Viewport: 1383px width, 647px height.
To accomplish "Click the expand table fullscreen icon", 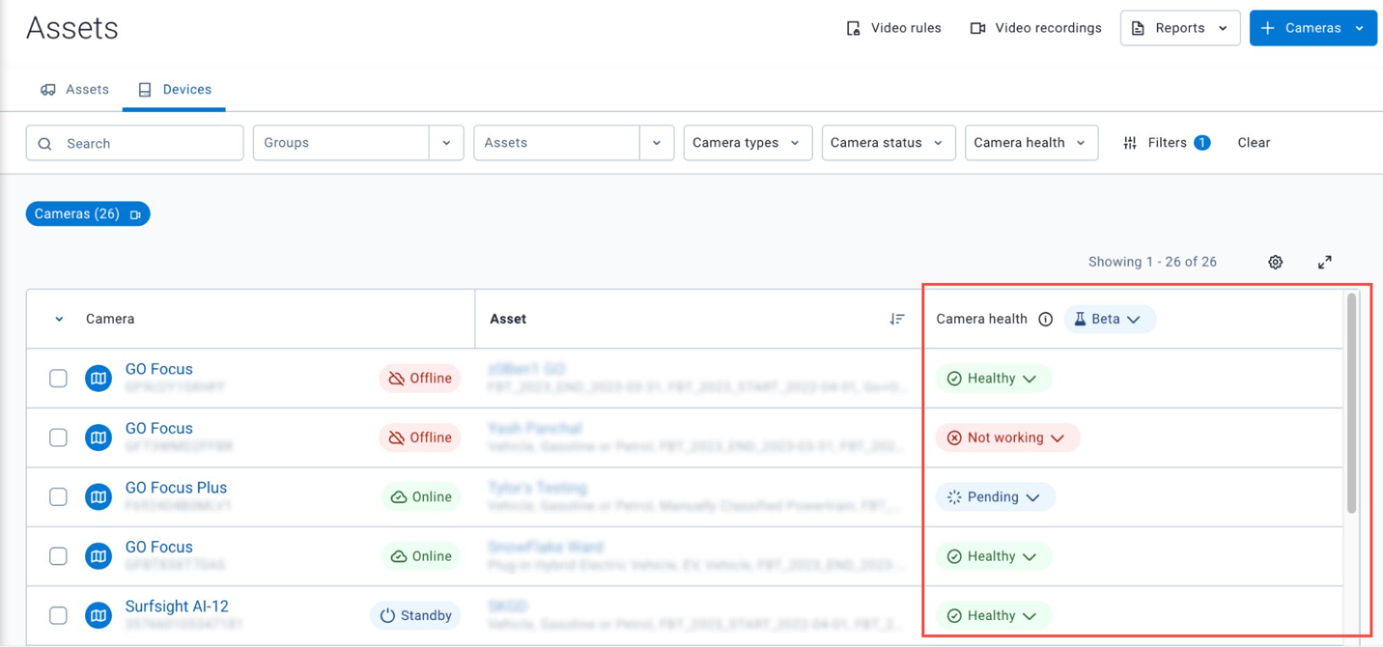I will coord(1324,262).
